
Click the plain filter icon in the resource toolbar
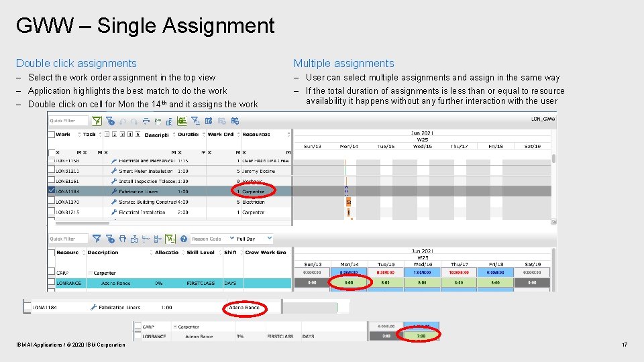(x=97, y=239)
